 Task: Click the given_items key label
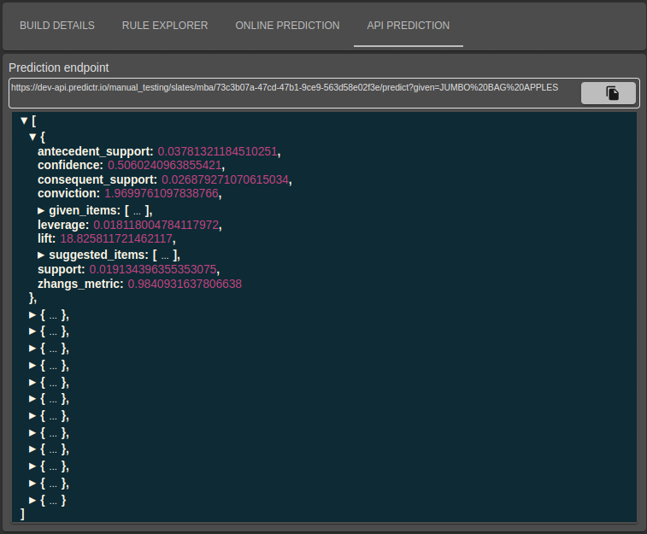click(85, 211)
